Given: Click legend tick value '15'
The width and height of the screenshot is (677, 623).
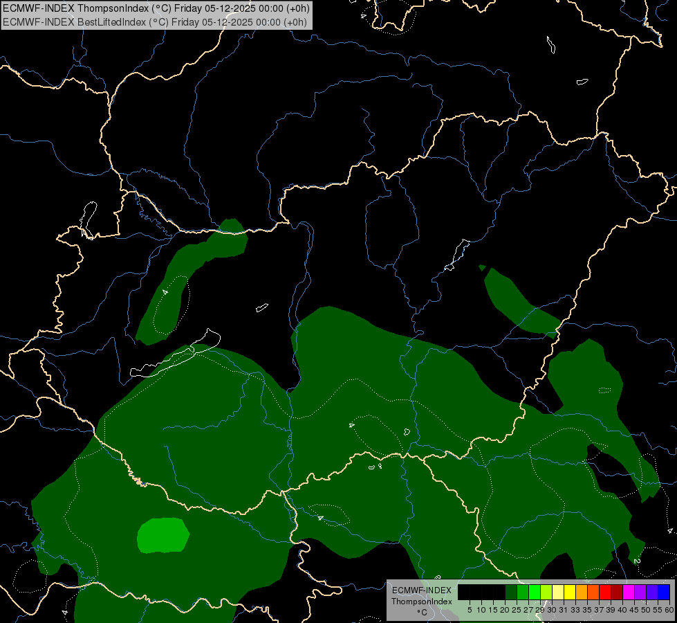Looking at the screenshot, I should pos(493,610).
